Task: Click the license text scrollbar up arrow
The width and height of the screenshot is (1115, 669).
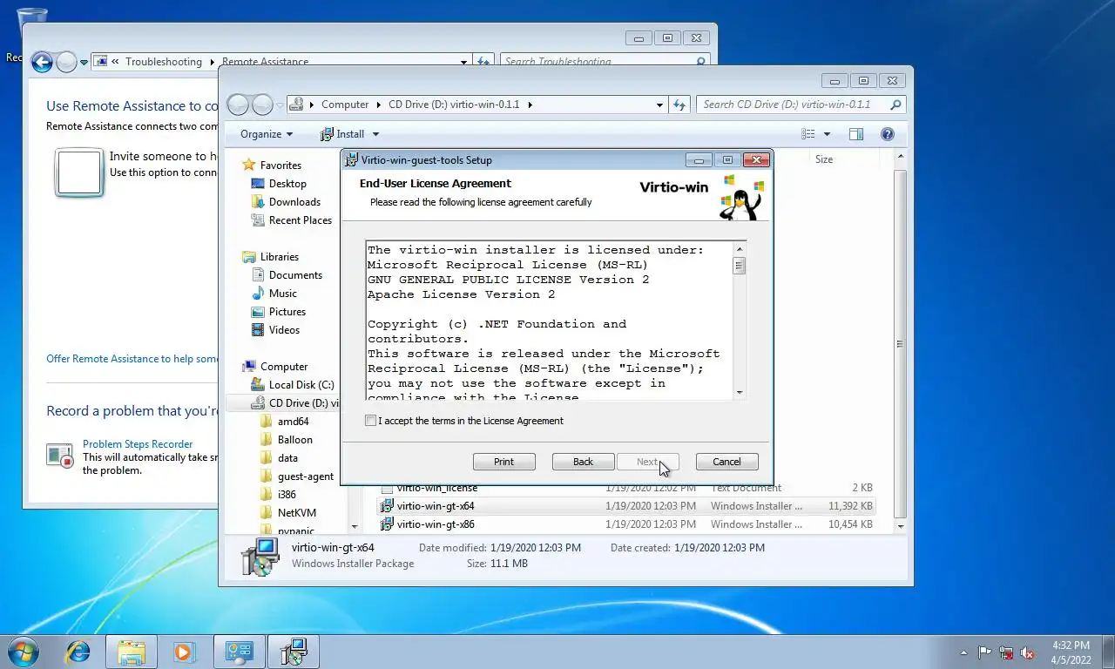Action: click(x=740, y=249)
